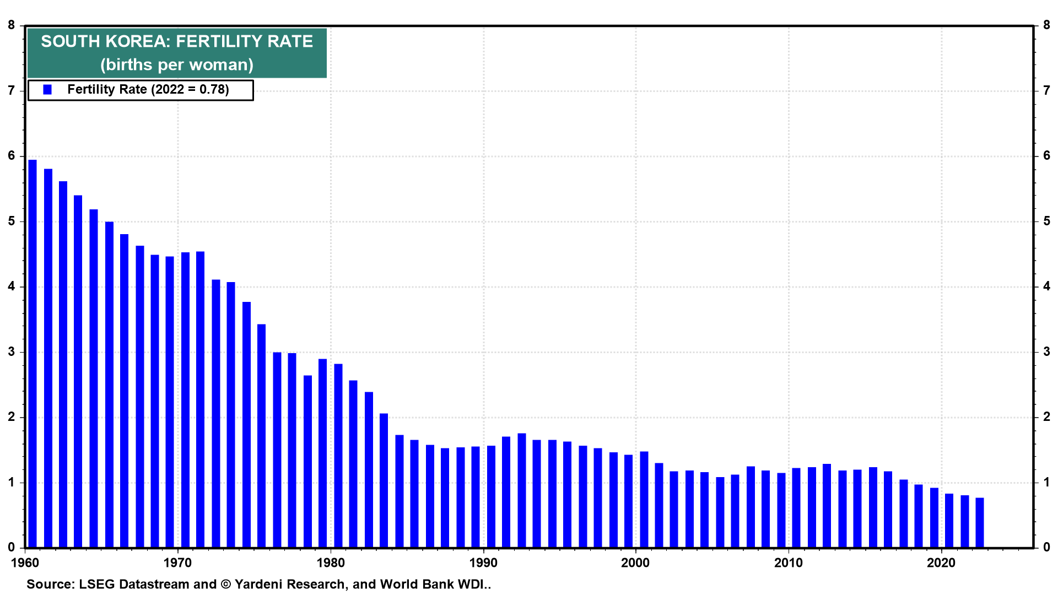1058x595 pixels.
Task: Click the 2000 label on the x-axis
Action: tap(635, 563)
